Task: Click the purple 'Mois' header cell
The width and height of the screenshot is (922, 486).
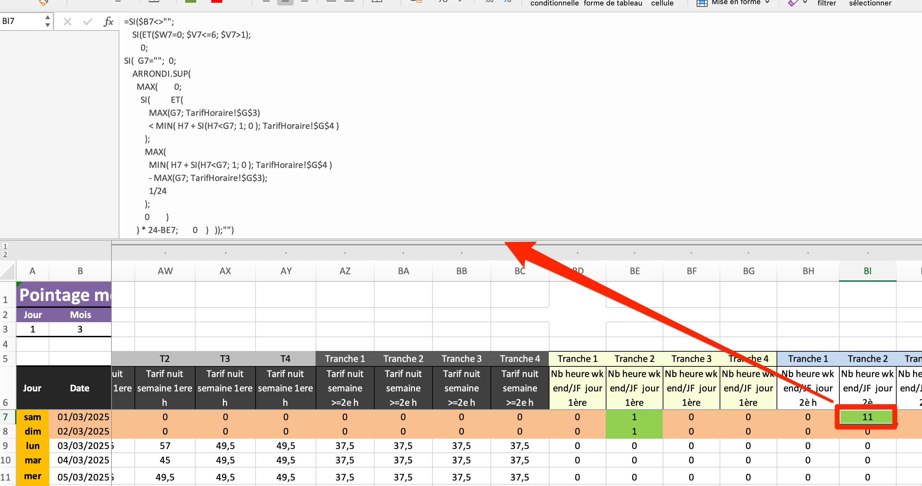Action: pos(80,315)
